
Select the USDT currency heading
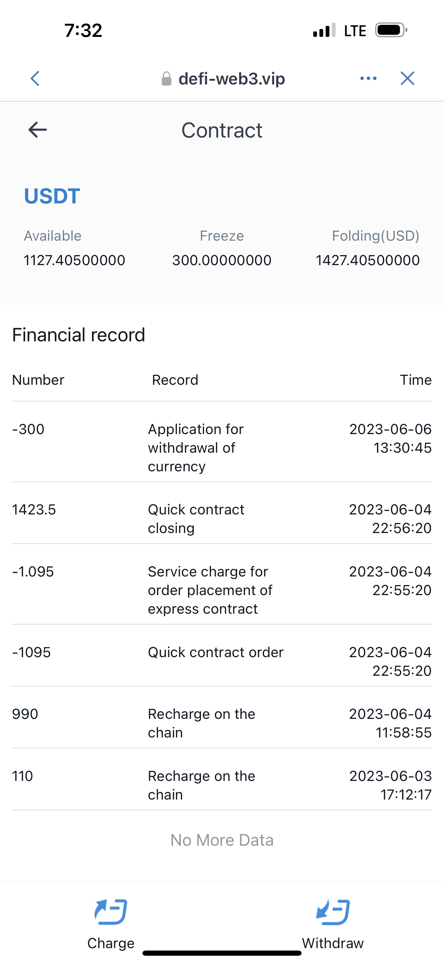[52, 196]
